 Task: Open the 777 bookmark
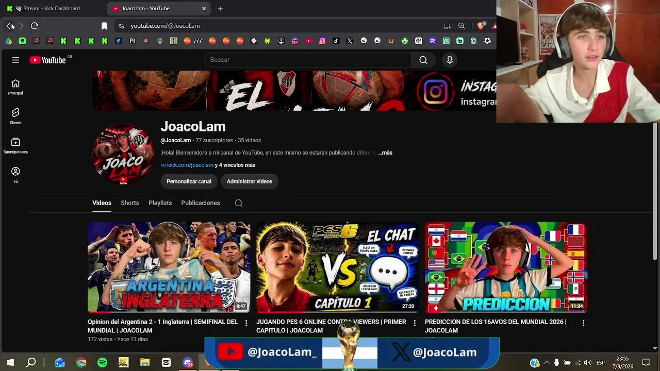click(x=192, y=41)
